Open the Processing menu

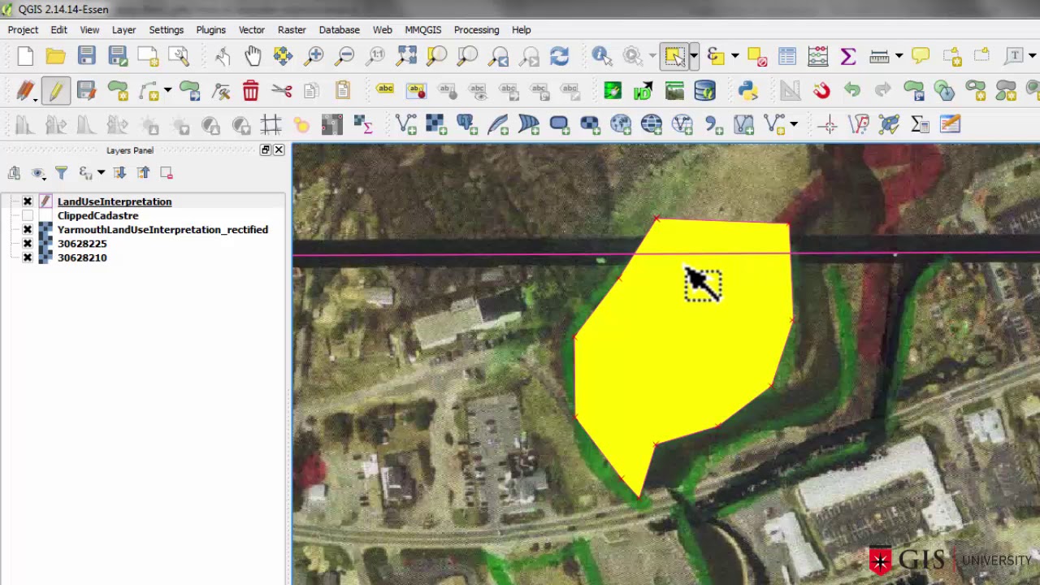476,30
